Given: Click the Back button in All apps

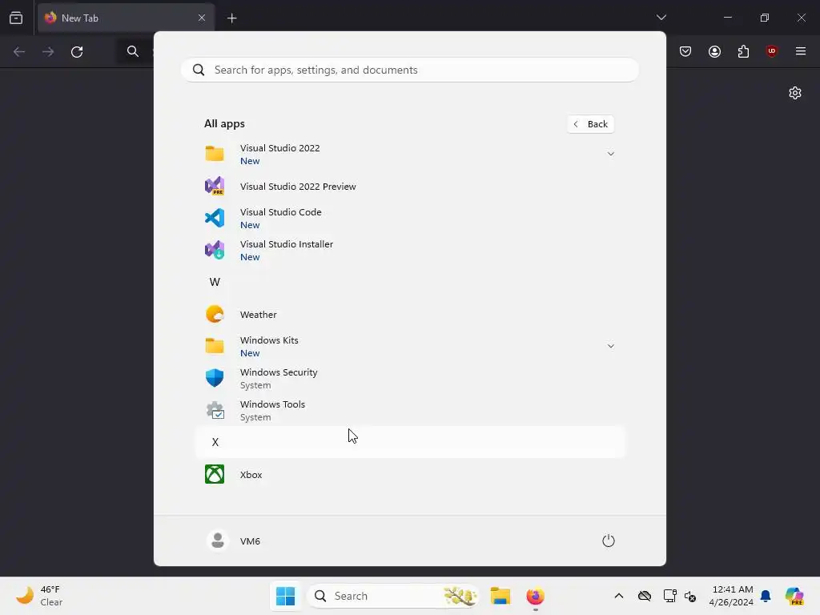Looking at the screenshot, I should [590, 124].
